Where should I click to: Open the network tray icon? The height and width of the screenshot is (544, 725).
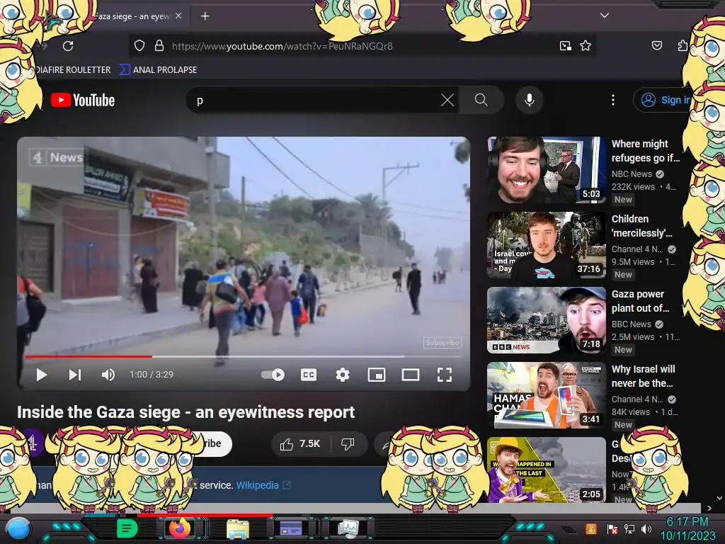(x=629, y=528)
